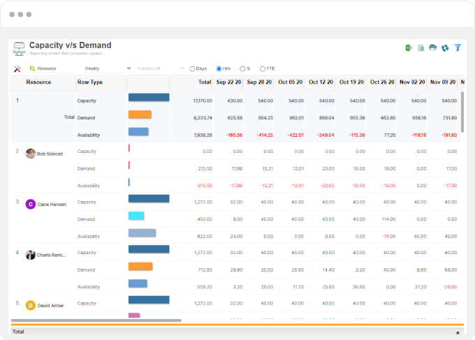Click total demand cell 954.25

click(x=265, y=118)
